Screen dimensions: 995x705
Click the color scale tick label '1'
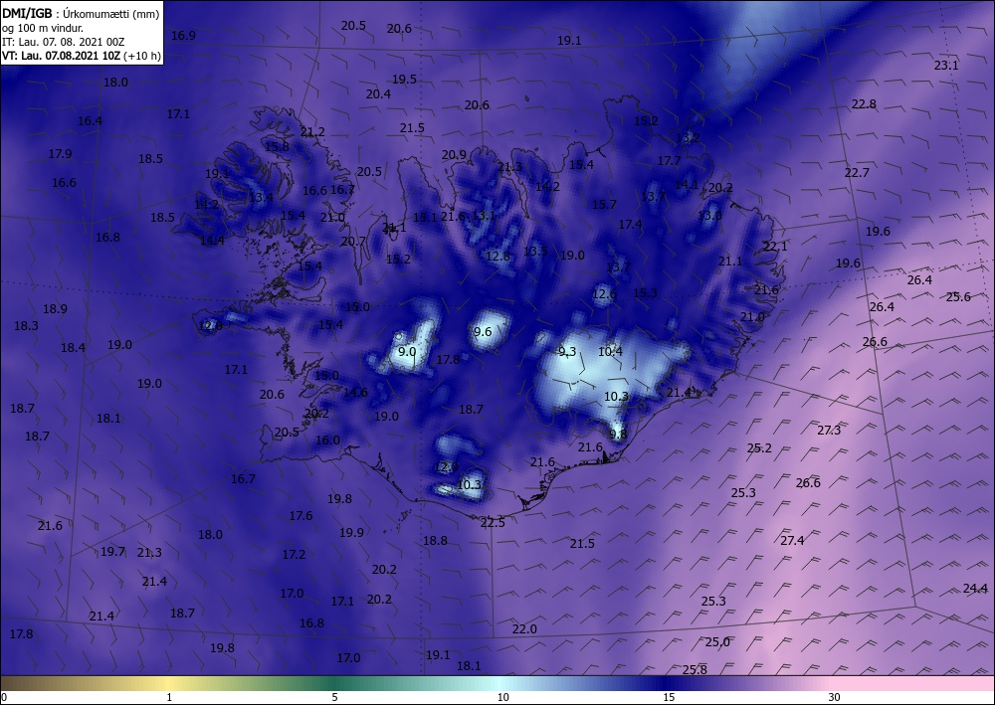tap(169, 697)
